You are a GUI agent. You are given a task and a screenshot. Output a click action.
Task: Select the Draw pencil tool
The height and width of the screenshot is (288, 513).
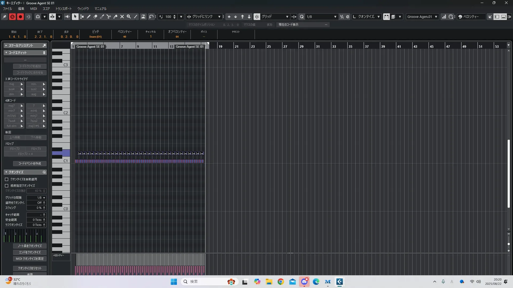click(89, 17)
